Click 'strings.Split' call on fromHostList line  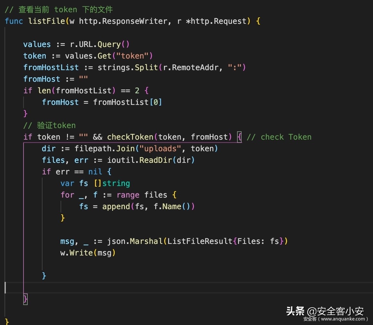[128, 68]
